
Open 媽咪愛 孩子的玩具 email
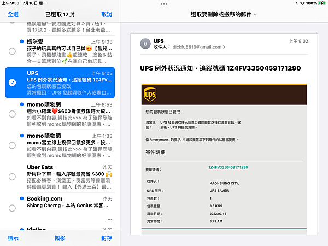click(x=60, y=51)
